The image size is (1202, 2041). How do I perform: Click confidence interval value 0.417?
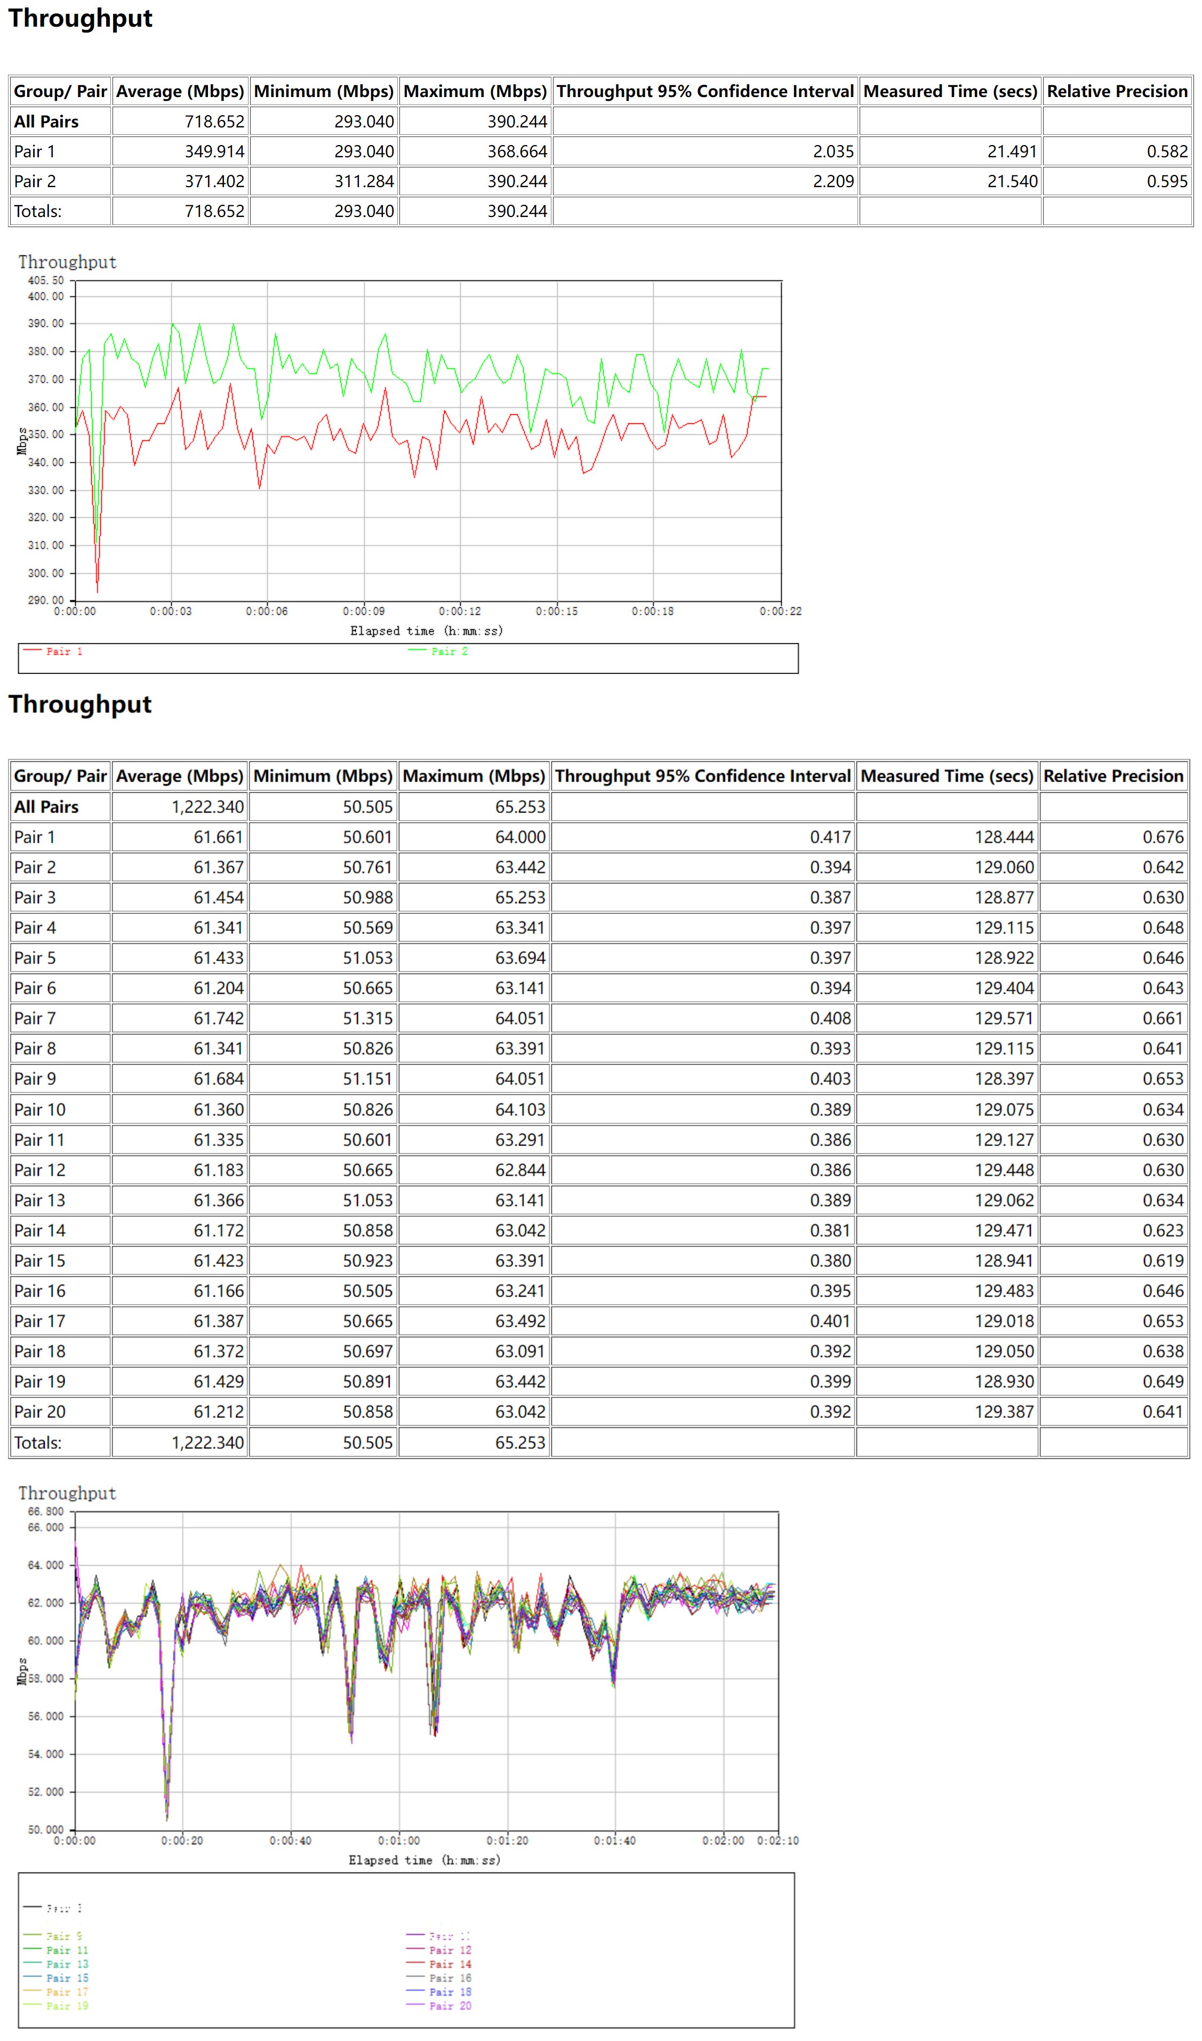point(830,838)
